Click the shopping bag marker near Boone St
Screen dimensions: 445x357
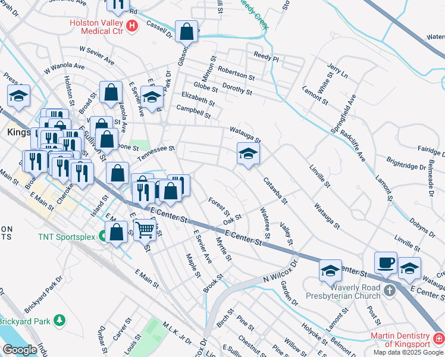coord(107,141)
